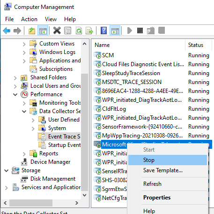This screenshot has width=214, height=214.
Task: Click tree horizontal scroll right arrow
Action: point(77,203)
